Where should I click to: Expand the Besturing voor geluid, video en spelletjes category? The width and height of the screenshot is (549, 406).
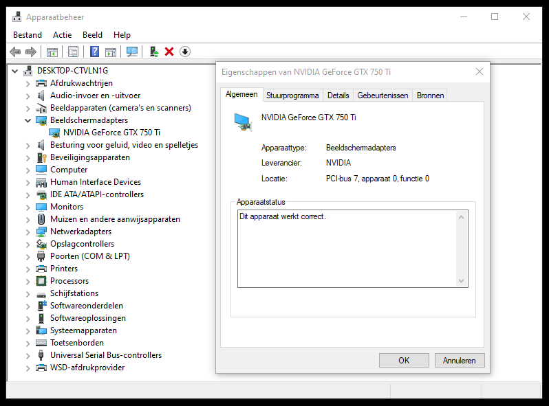click(x=28, y=145)
